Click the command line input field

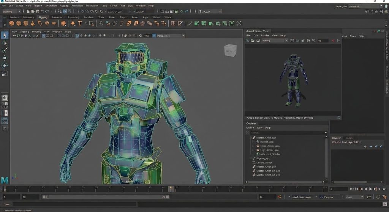(x=74, y=204)
